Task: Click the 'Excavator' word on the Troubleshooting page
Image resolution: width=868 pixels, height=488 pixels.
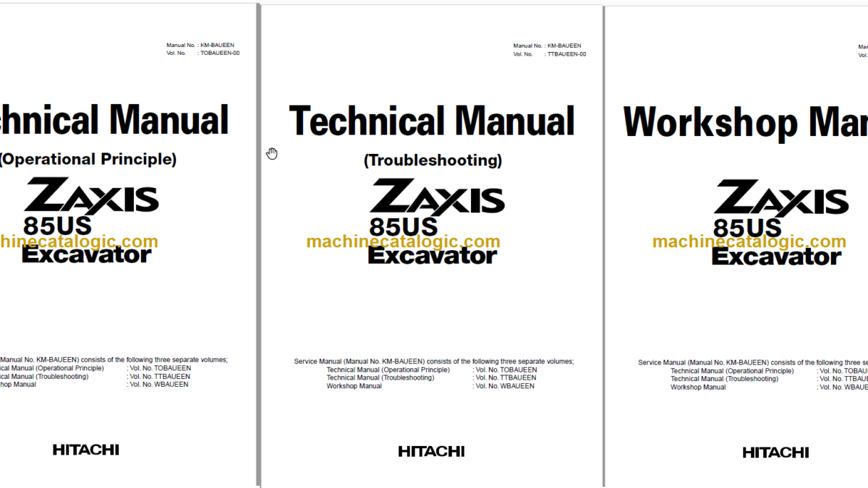Action: [x=433, y=255]
